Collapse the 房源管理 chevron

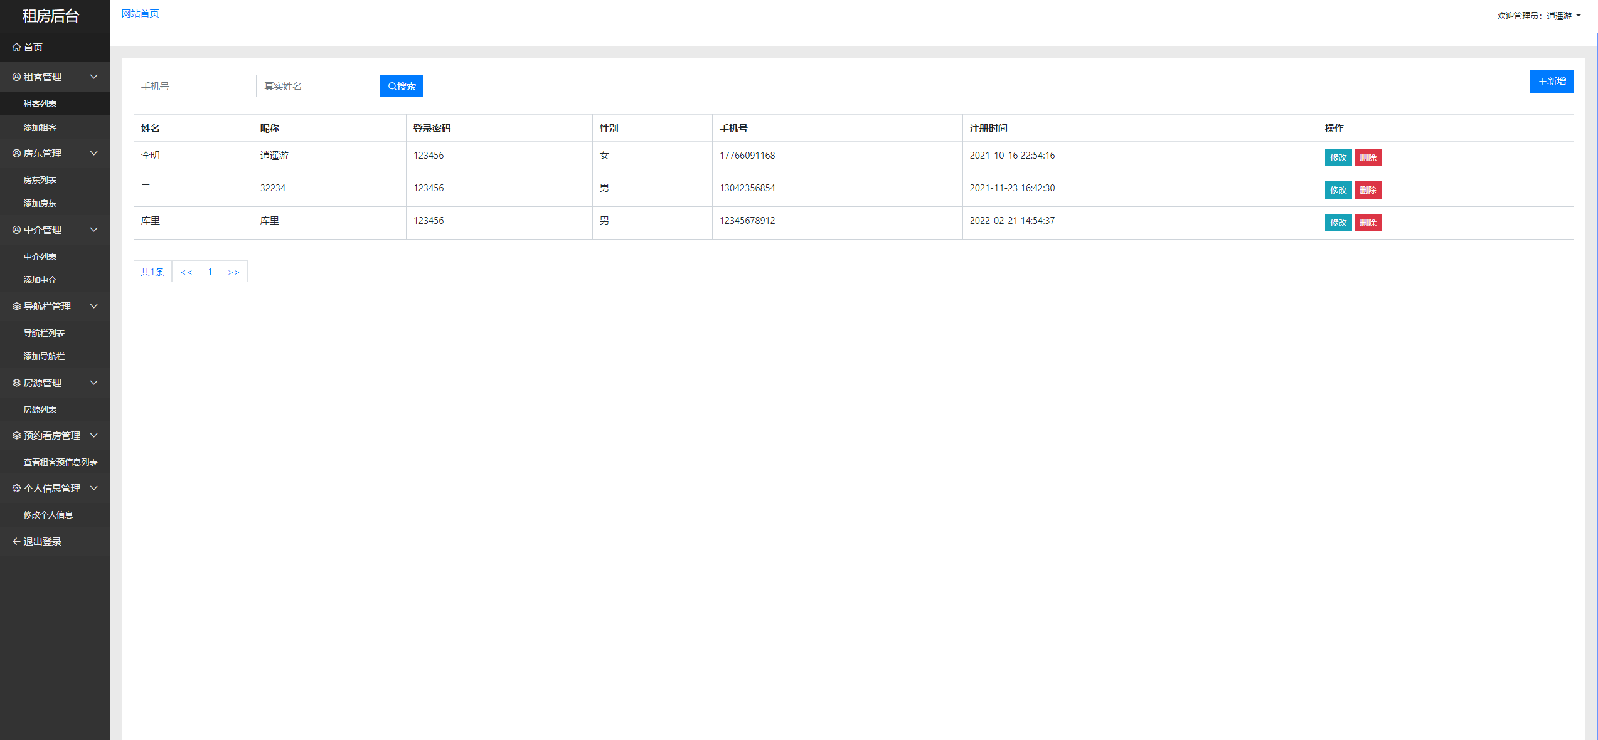pos(94,383)
